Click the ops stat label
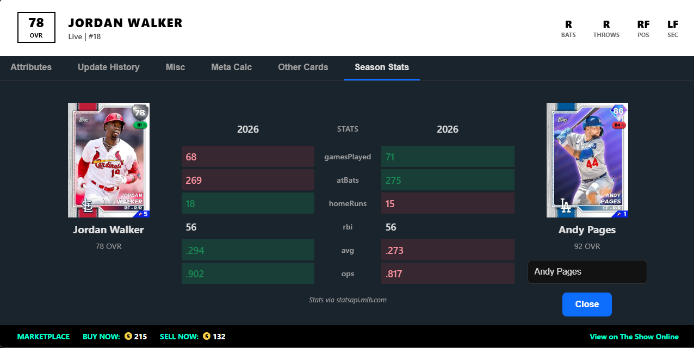 click(348, 274)
